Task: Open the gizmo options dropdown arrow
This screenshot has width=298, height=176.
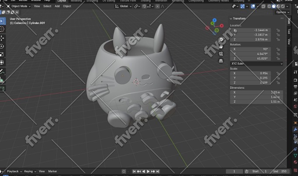Action: 247,7
